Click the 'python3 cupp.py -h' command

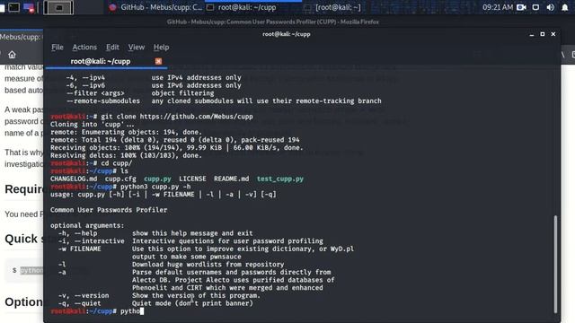155,187
